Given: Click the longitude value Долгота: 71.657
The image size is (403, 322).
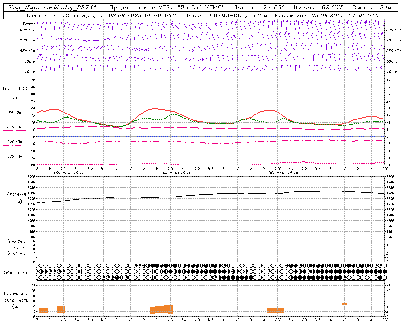Looking at the screenshot, I should 259,8.
